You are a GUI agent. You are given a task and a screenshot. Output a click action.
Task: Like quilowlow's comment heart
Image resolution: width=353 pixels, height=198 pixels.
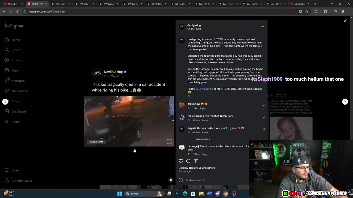click(x=264, y=105)
